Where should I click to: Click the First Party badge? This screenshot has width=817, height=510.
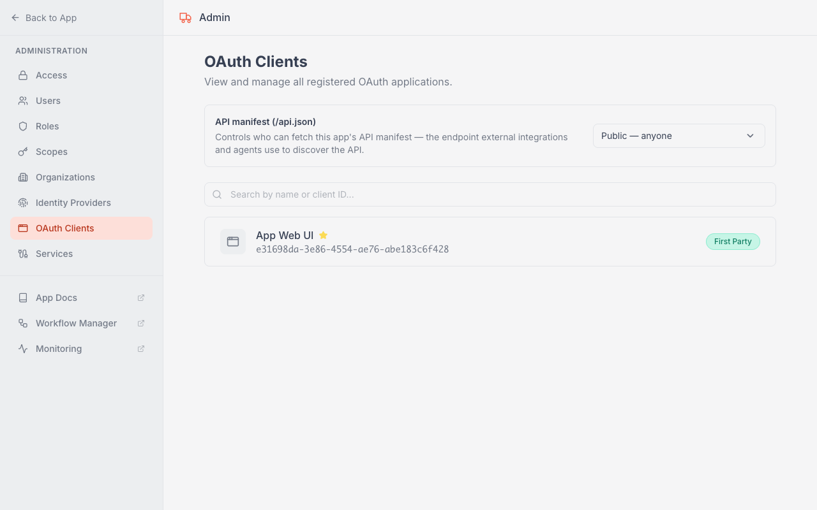point(733,242)
